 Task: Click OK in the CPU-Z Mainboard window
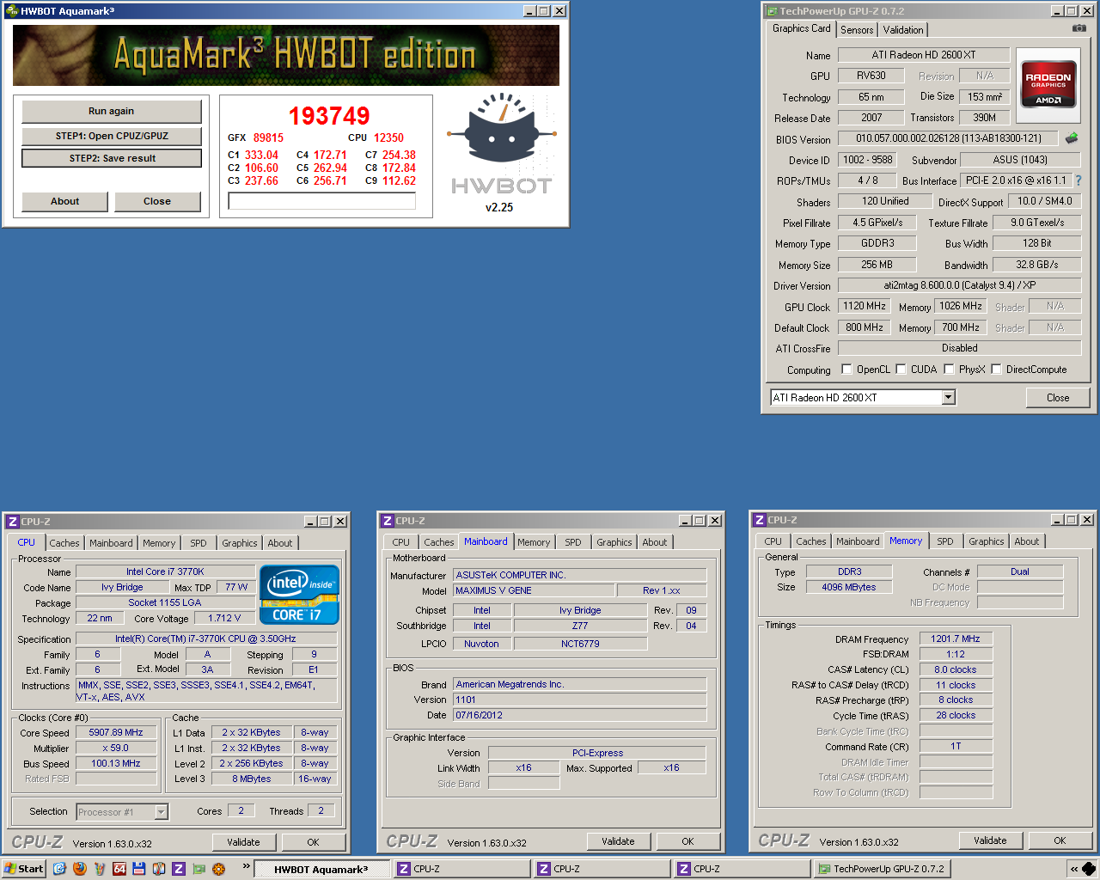point(687,841)
